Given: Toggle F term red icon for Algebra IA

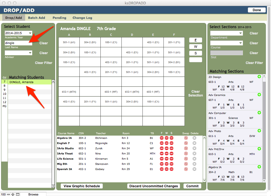Looking at the screenshot, I should [x=162, y=138].
